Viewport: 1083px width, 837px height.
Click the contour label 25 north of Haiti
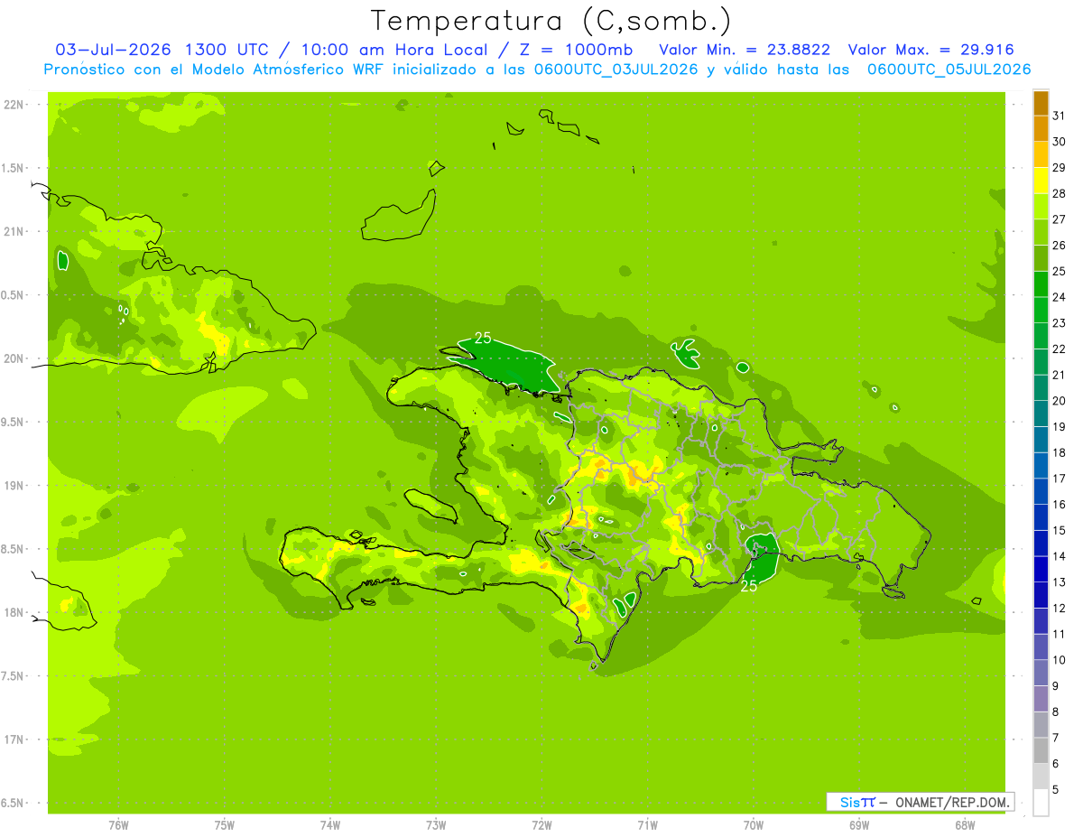tap(483, 339)
